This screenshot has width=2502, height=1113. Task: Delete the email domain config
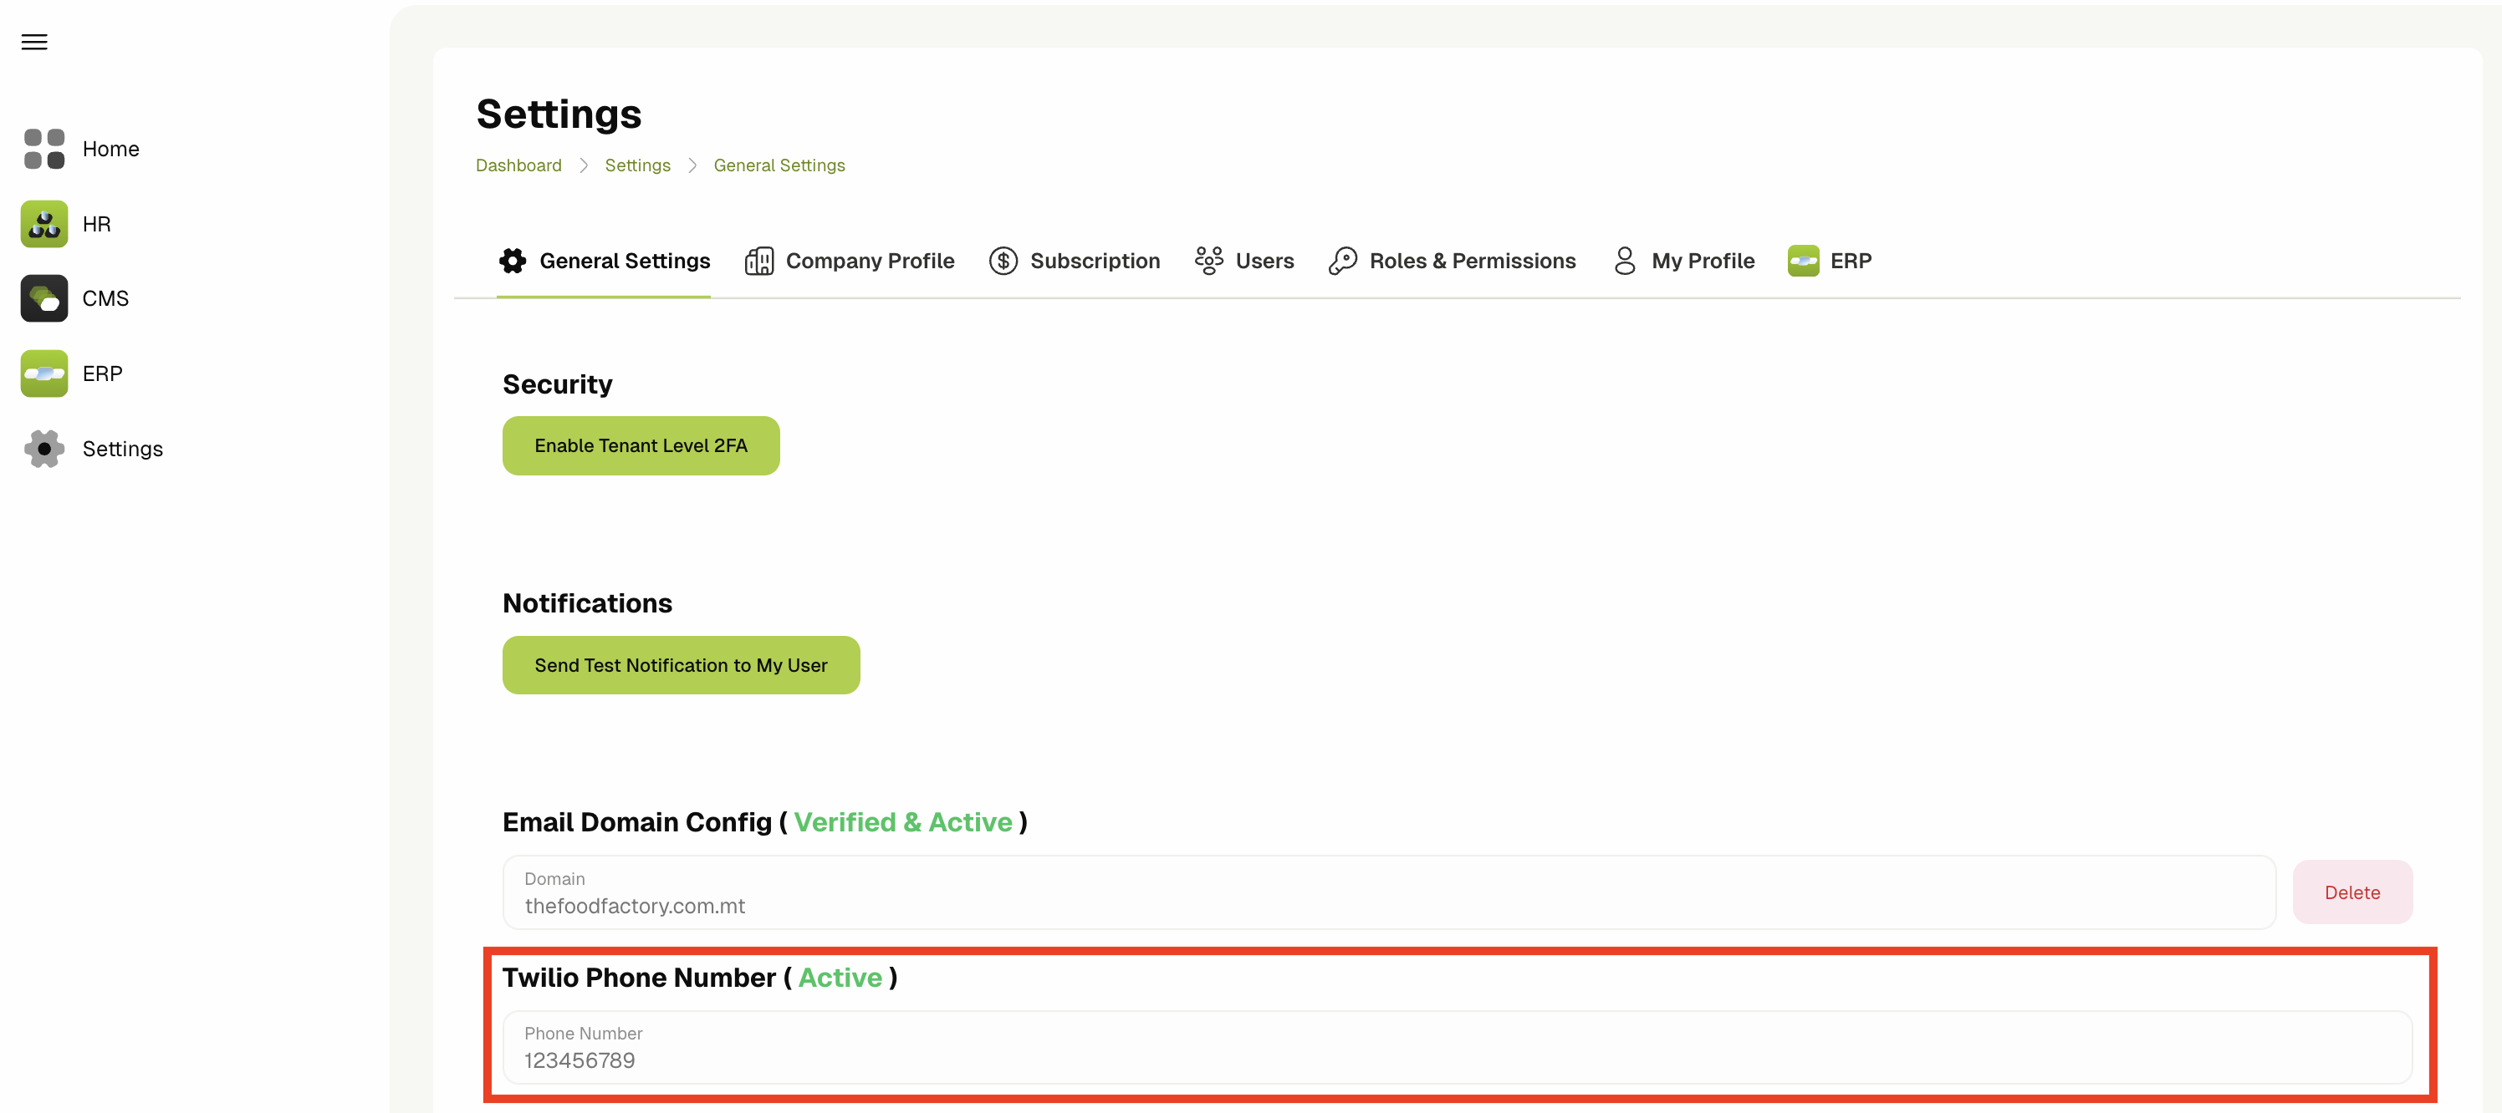pyautogui.click(x=2351, y=892)
